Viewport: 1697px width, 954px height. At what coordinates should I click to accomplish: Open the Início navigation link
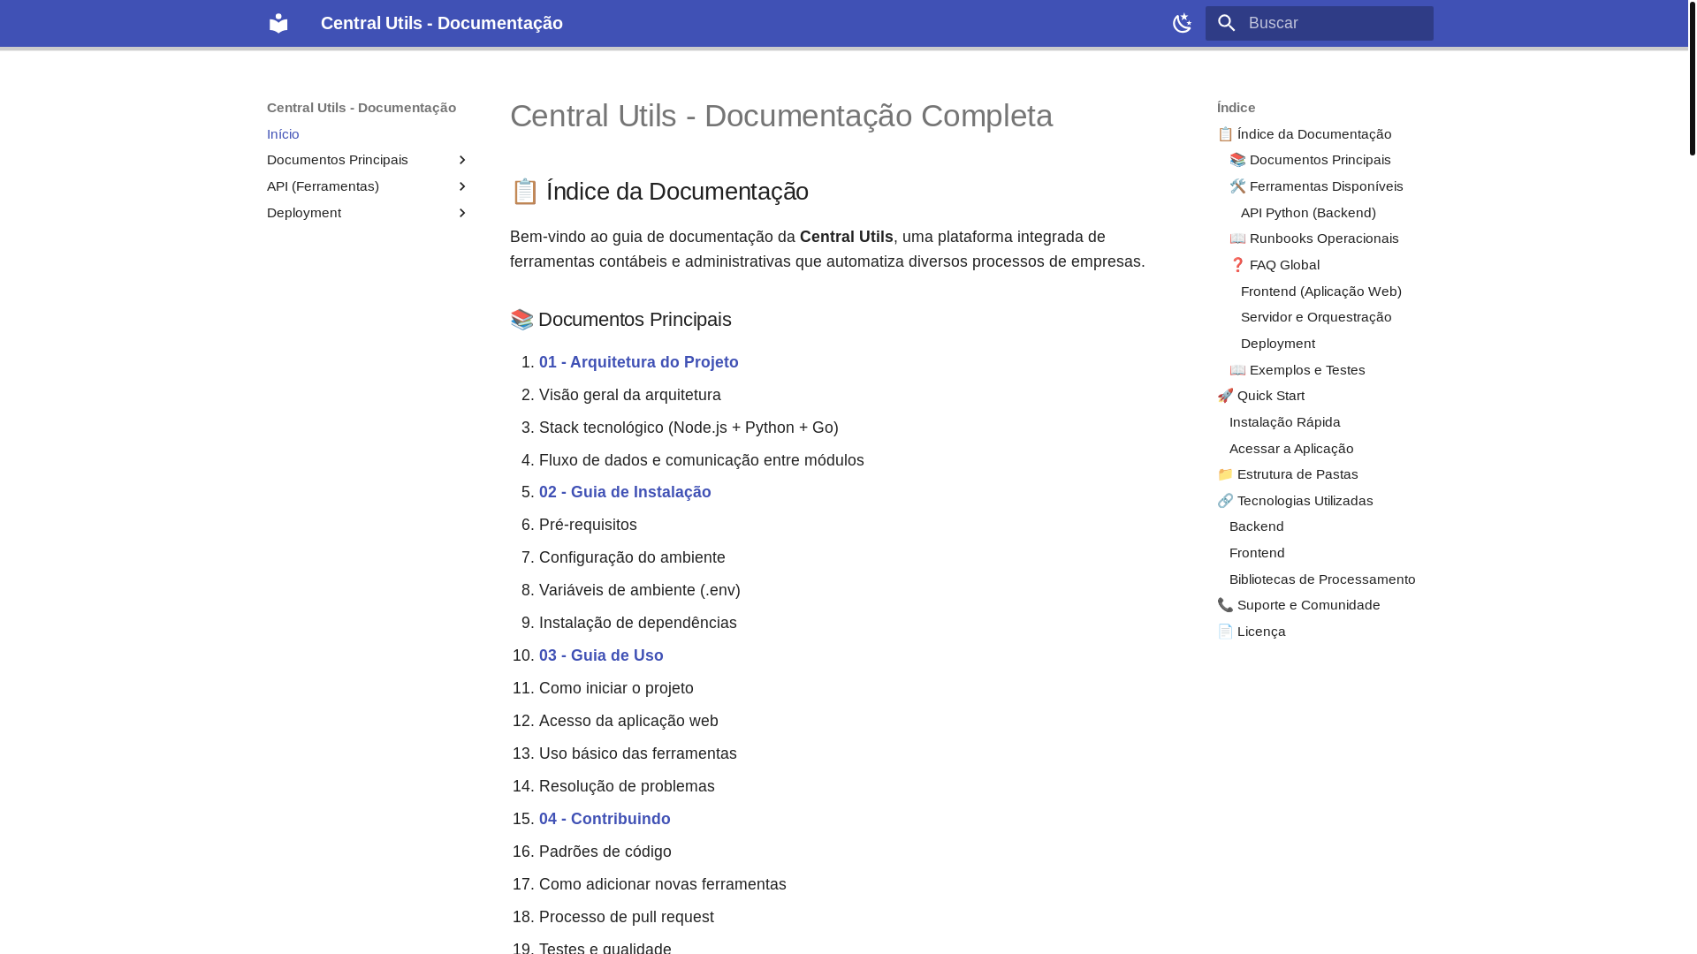click(x=283, y=134)
